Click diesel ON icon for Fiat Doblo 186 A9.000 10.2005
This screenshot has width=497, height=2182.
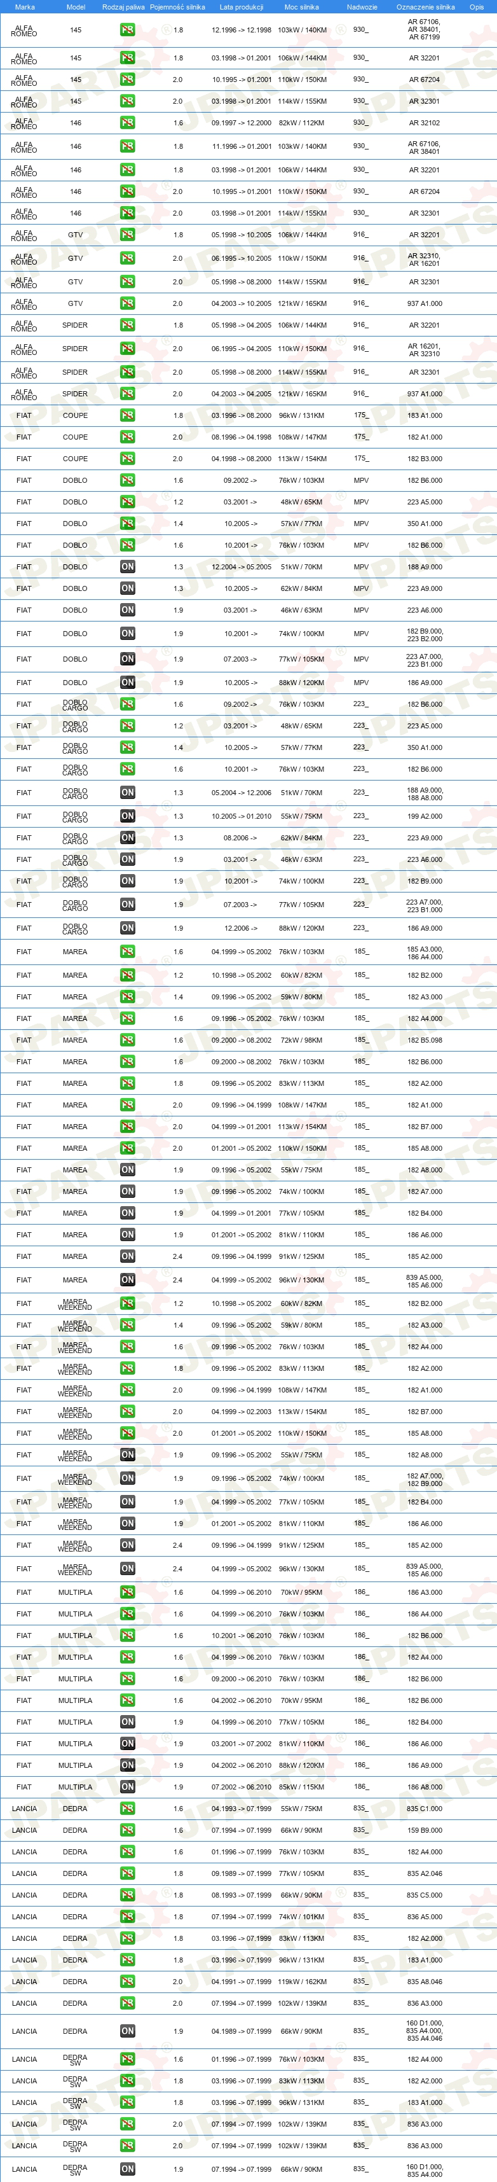pyautogui.click(x=127, y=683)
